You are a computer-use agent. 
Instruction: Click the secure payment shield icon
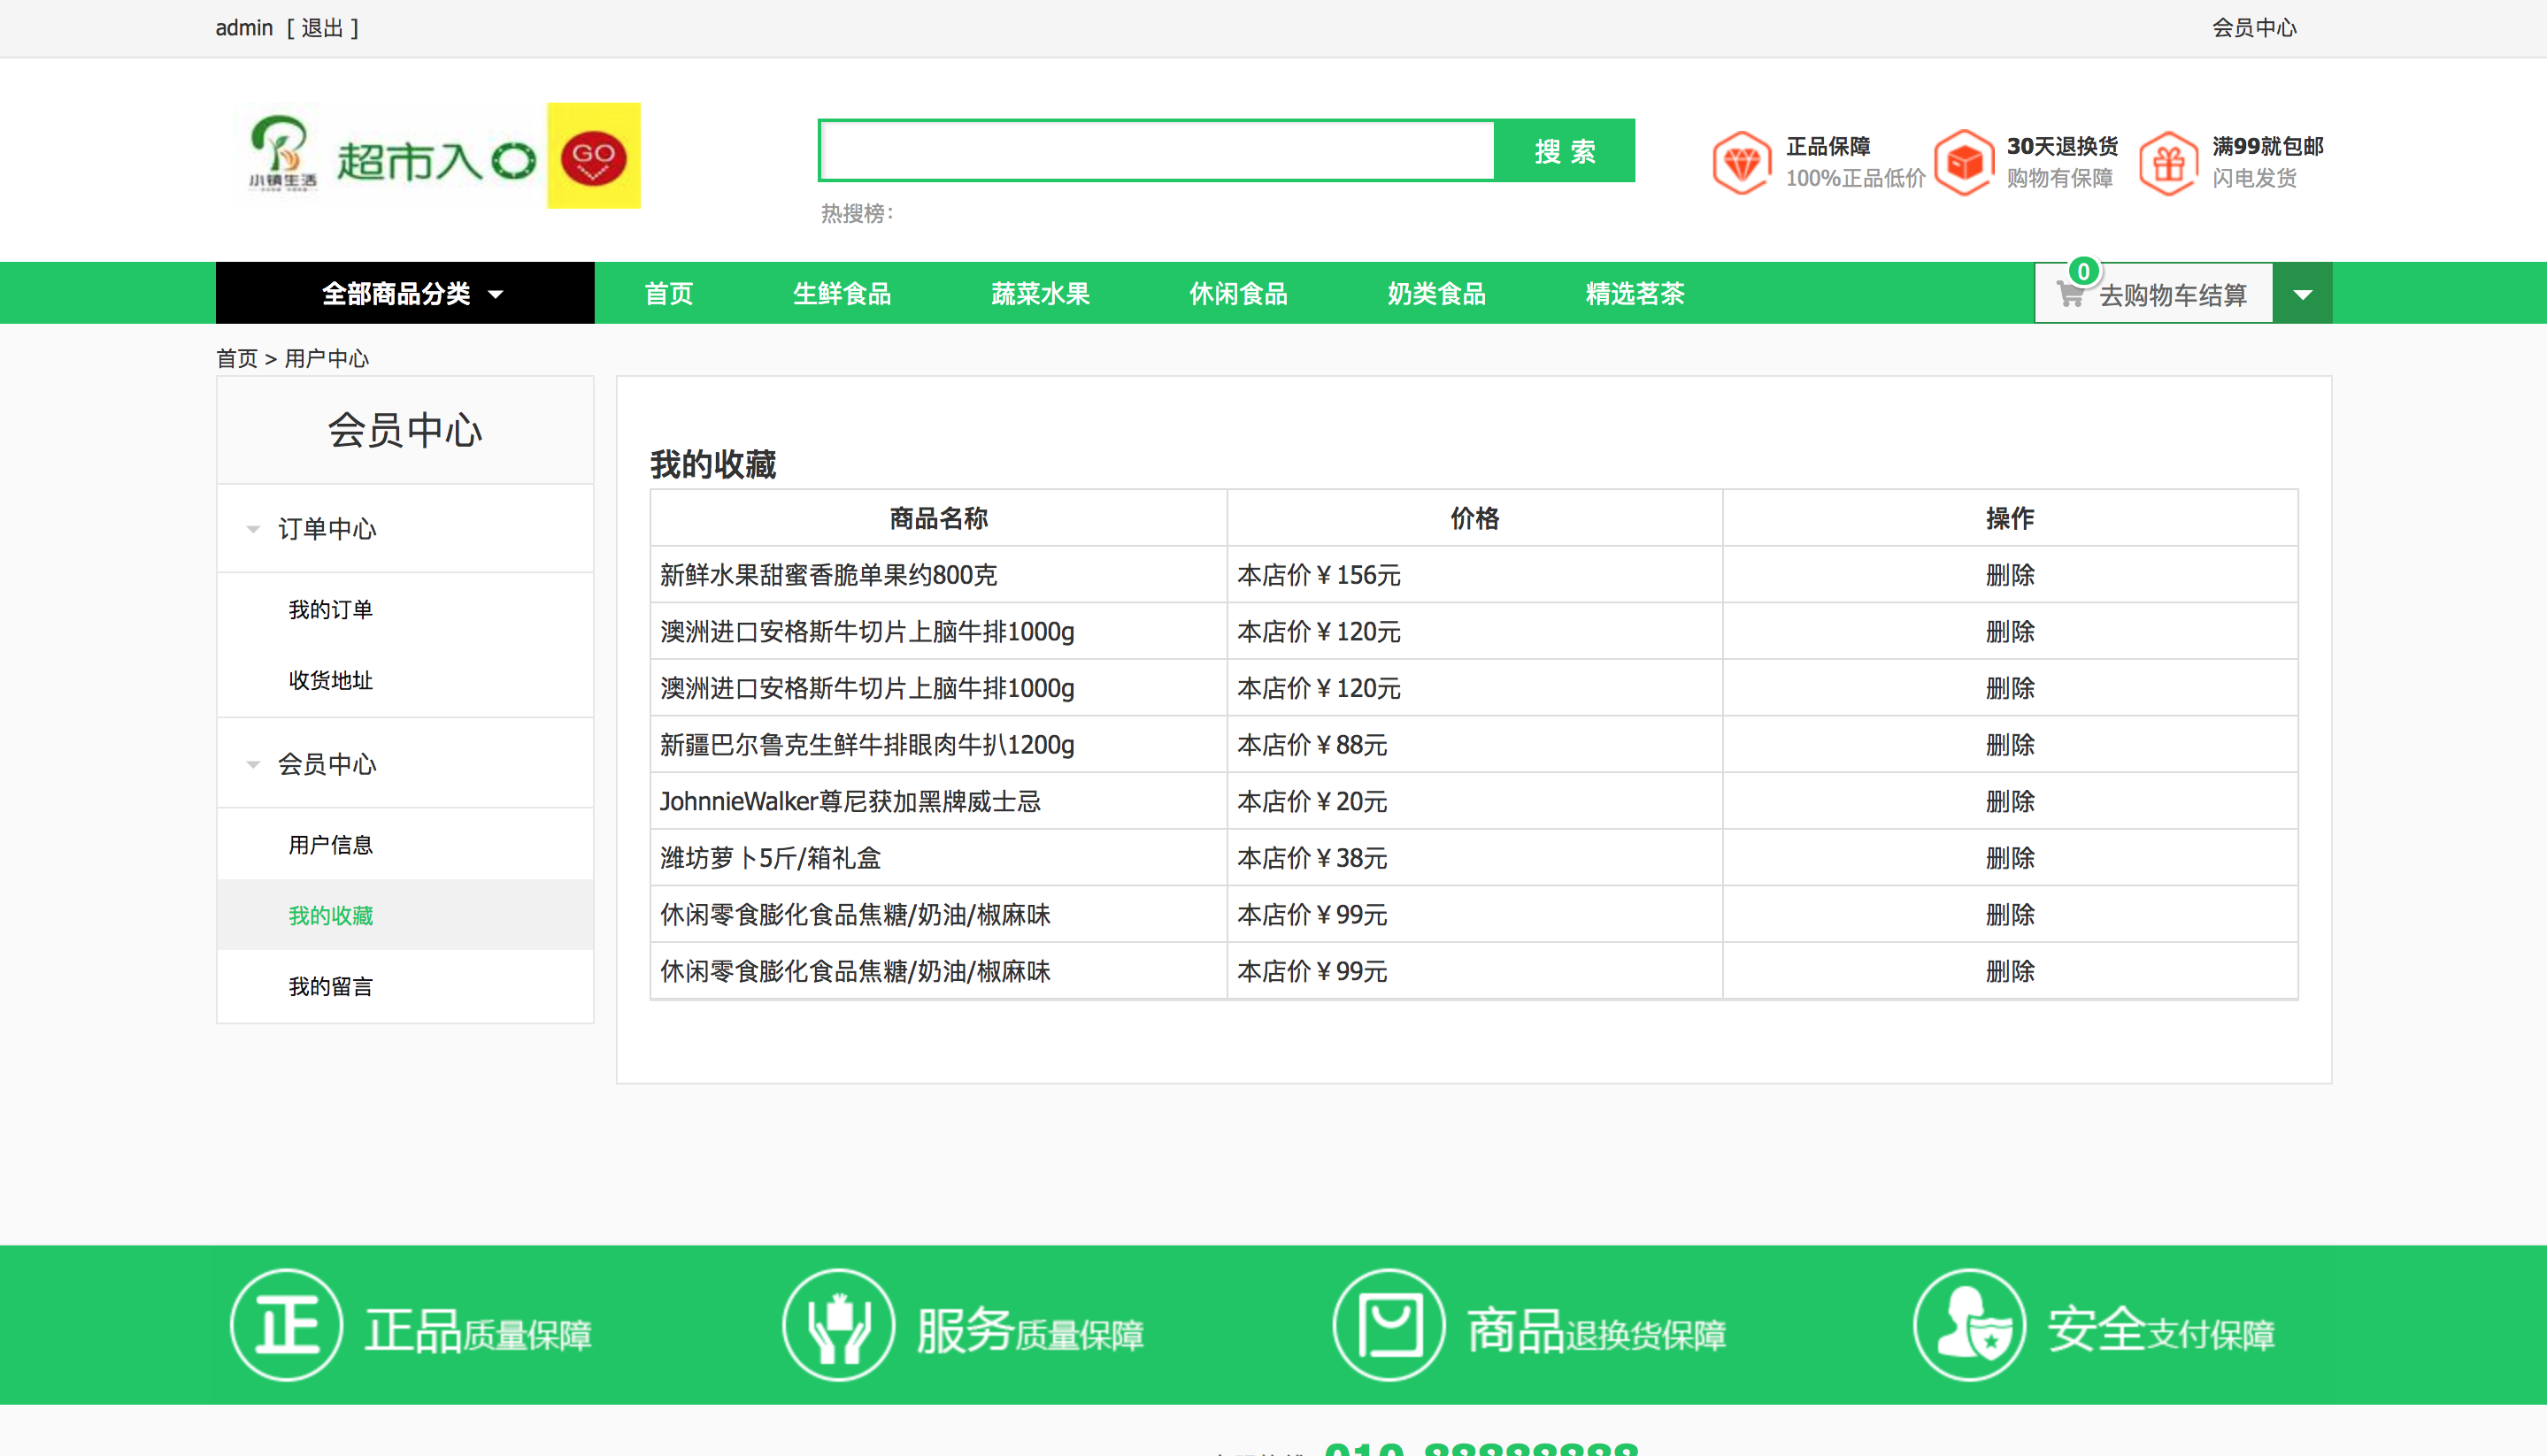tap(1969, 1325)
